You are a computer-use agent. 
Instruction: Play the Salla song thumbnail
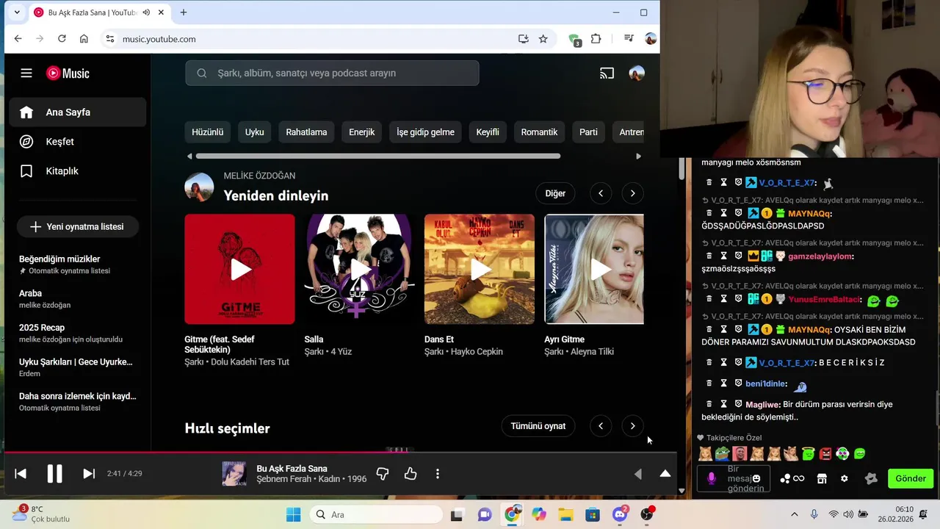[x=360, y=269]
